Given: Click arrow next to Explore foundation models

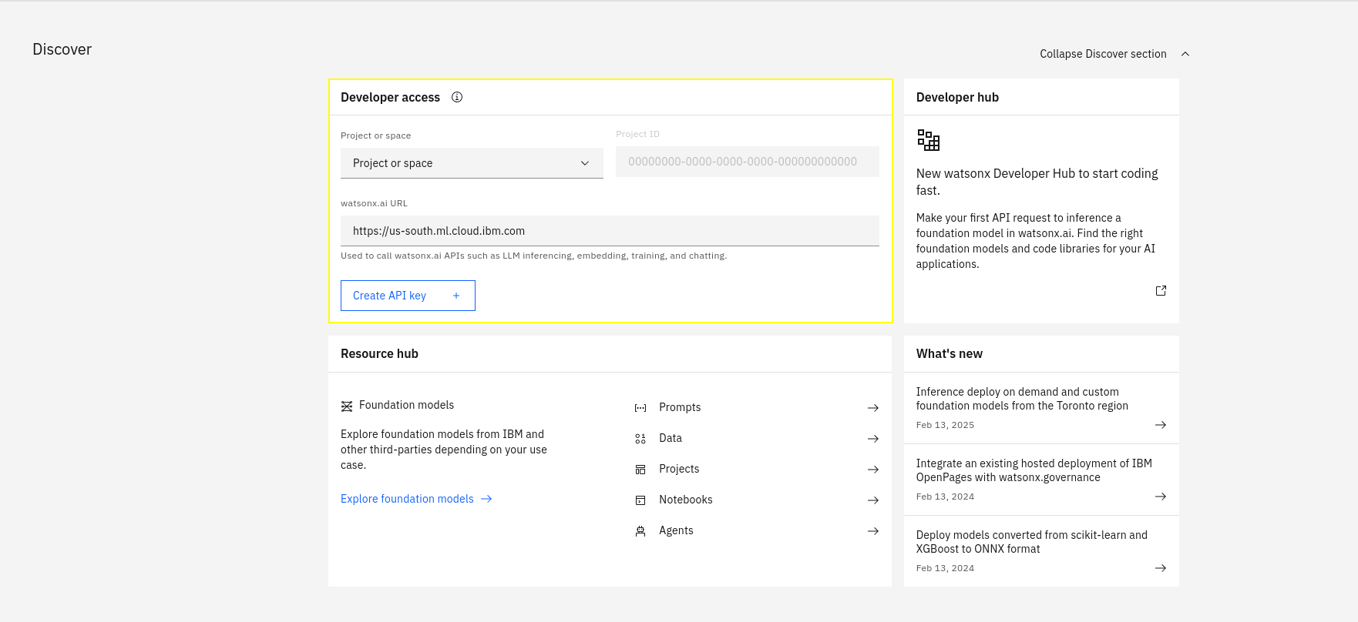Looking at the screenshot, I should 486,499.
